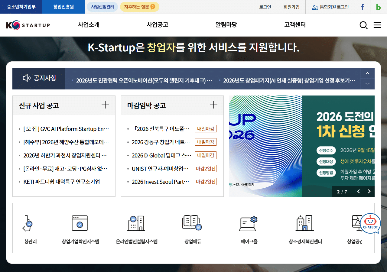Click the 회원가입 link
The height and width of the screenshot is (272, 387).
click(x=291, y=7)
